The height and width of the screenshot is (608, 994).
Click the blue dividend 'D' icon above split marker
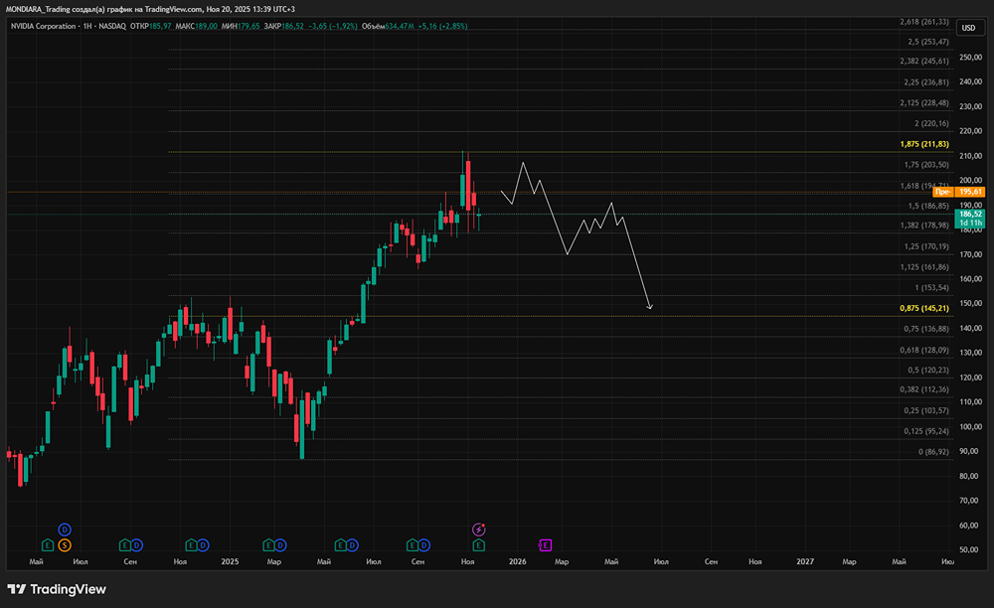tap(65, 529)
